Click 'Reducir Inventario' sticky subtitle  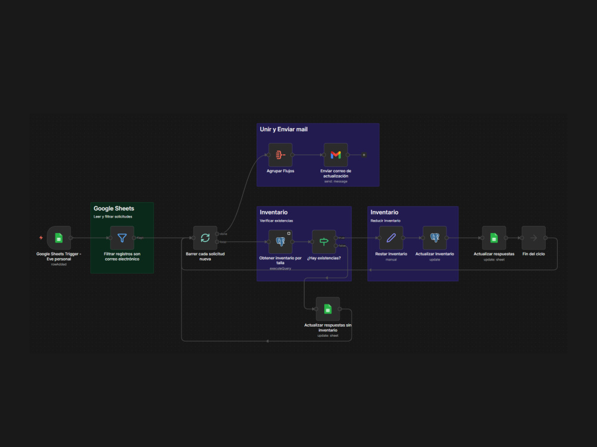(x=385, y=221)
